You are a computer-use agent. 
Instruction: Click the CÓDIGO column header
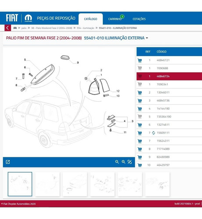pos(162,52)
